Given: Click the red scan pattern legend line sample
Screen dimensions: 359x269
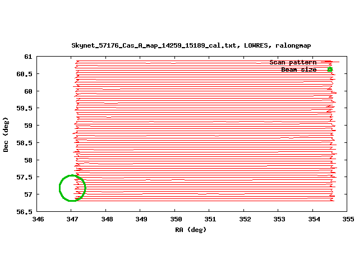Looking at the screenshot, I should 330,62.
